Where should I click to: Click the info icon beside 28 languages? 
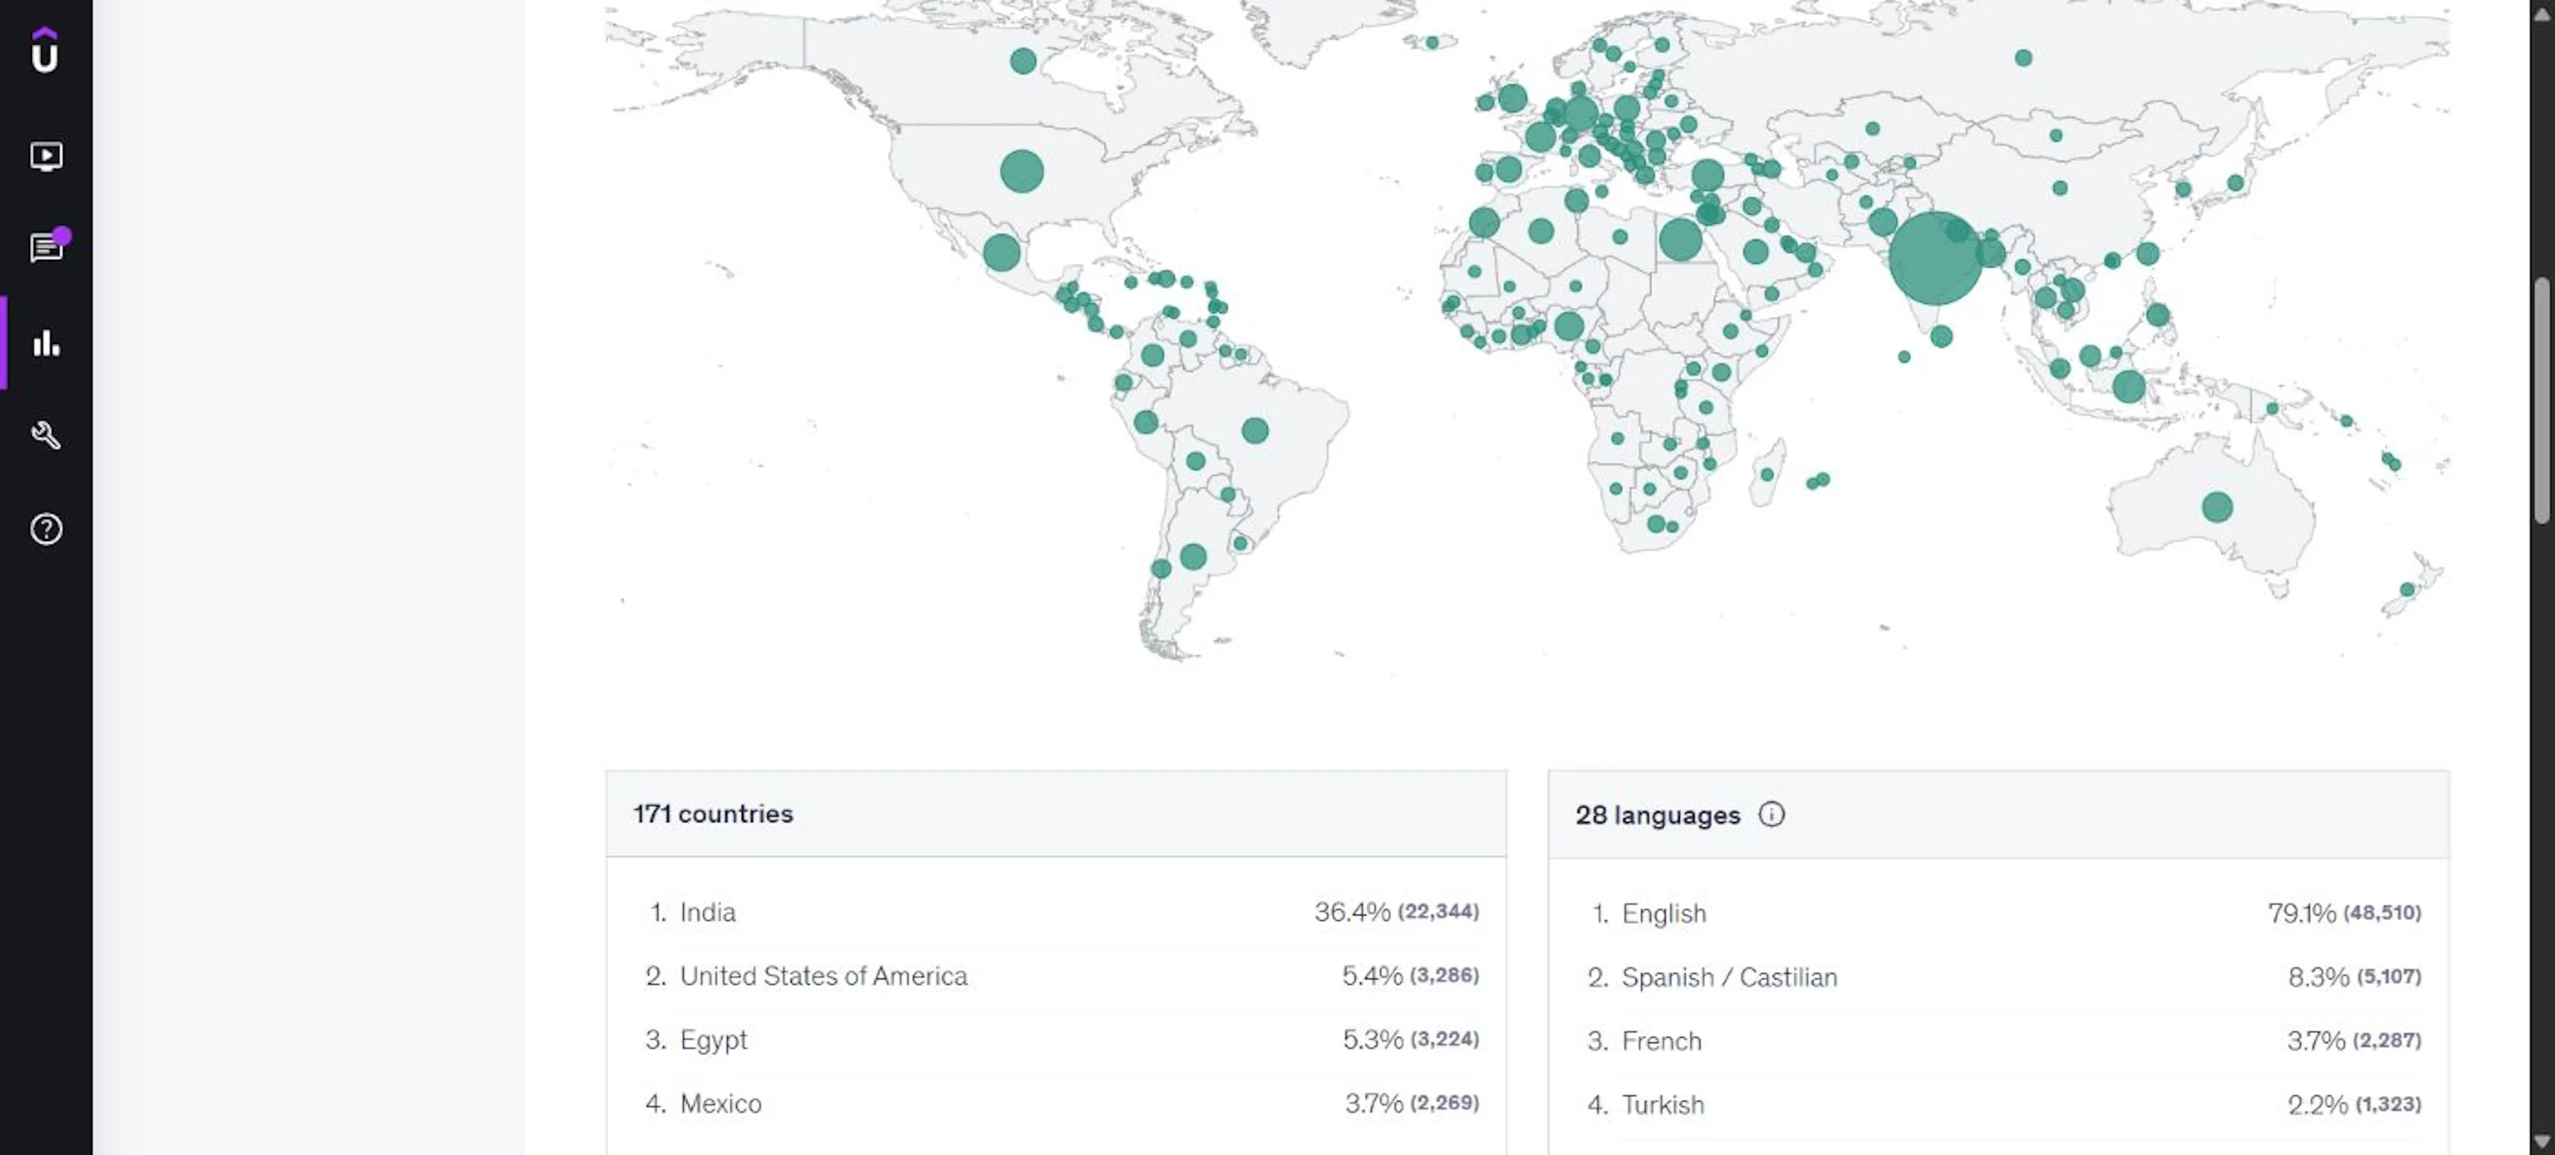(x=1771, y=814)
